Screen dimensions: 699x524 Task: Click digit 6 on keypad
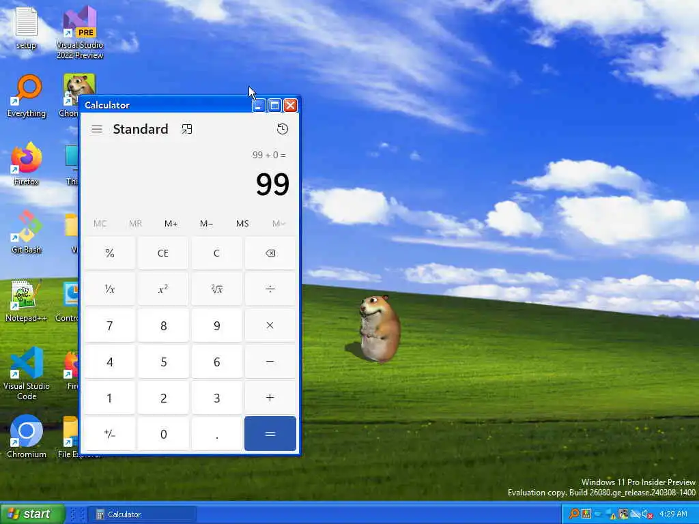[x=216, y=362]
